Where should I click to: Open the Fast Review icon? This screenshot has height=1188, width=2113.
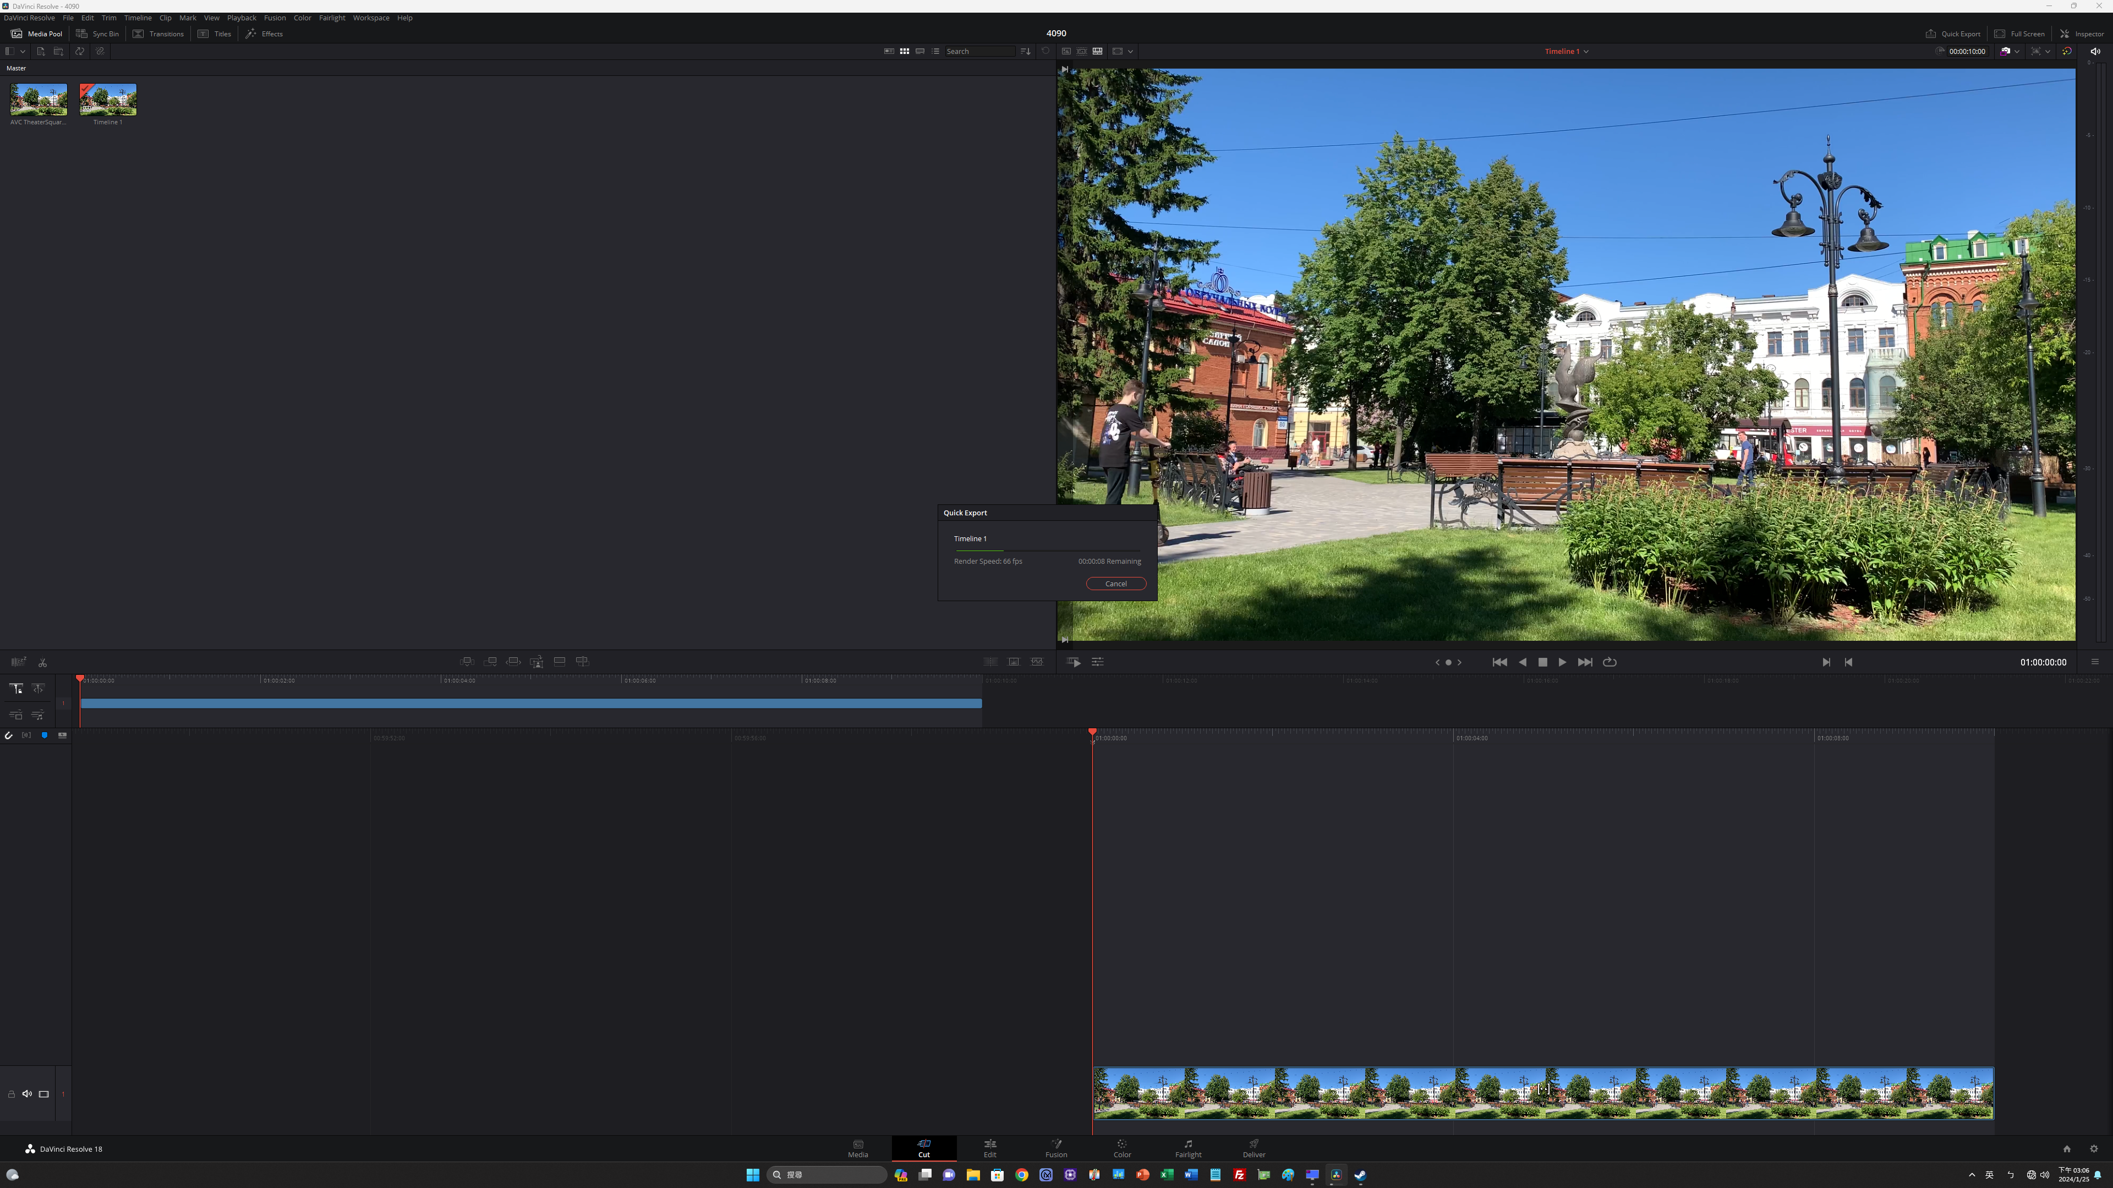point(1074,662)
